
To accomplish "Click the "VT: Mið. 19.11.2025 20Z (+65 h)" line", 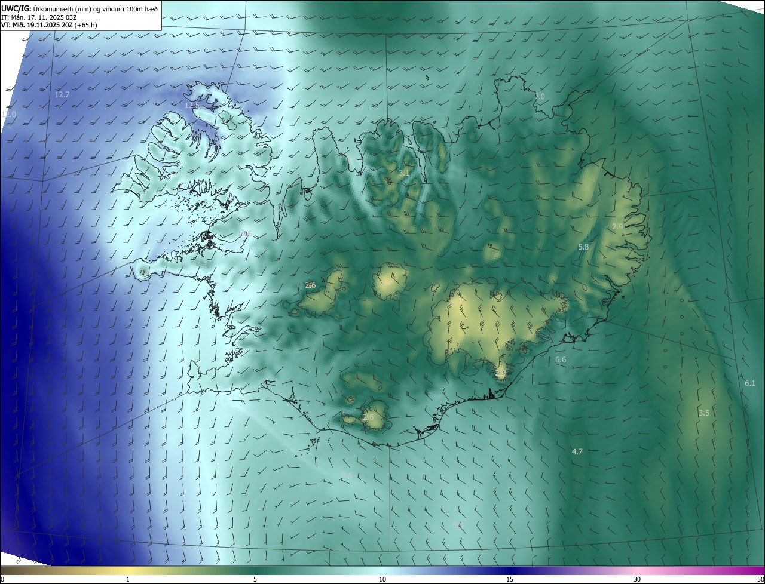I will click(x=49, y=25).
